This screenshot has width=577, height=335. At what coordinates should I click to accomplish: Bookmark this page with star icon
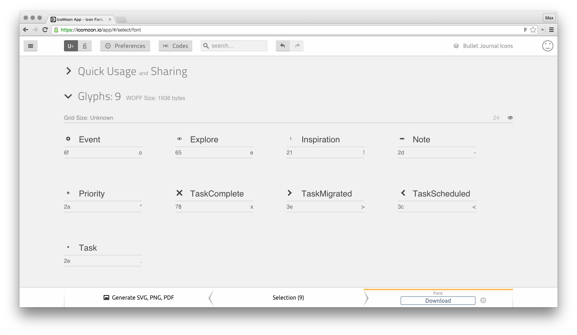click(x=533, y=30)
